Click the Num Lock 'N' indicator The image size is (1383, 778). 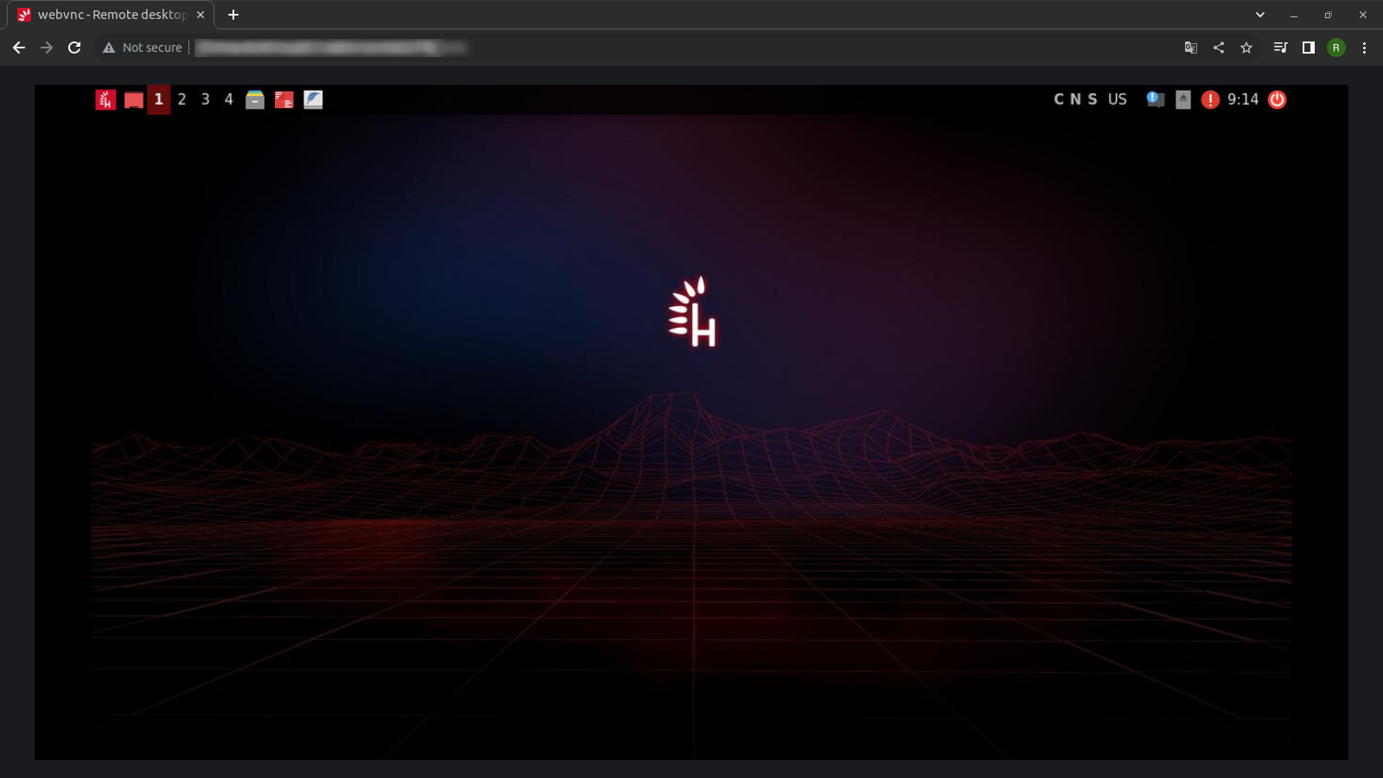pos(1075,99)
